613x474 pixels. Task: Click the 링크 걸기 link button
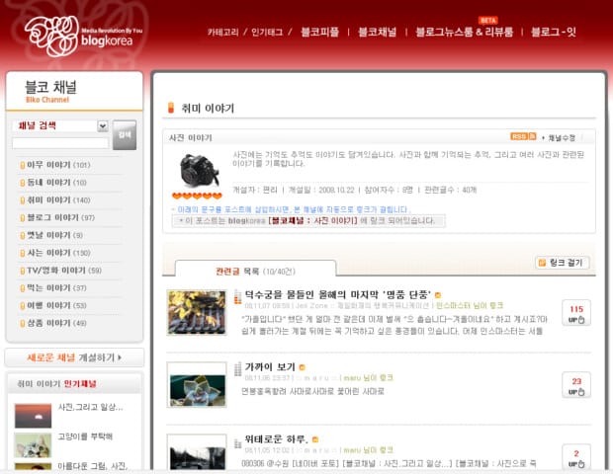(x=563, y=263)
